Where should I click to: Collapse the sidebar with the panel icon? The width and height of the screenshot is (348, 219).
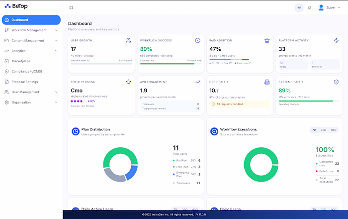pos(71,7)
